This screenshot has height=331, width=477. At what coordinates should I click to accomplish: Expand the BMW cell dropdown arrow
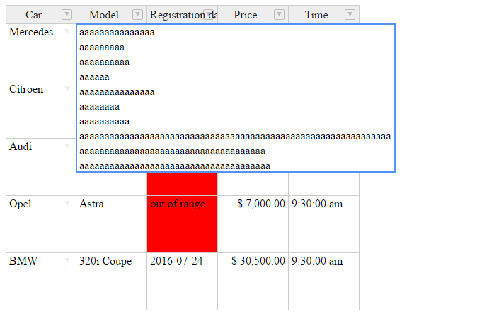tap(67, 260)
